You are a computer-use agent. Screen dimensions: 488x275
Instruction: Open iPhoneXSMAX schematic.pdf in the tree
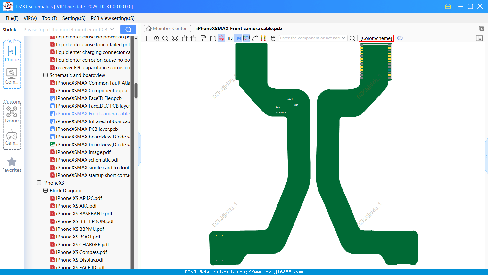[x=87, y=160]
